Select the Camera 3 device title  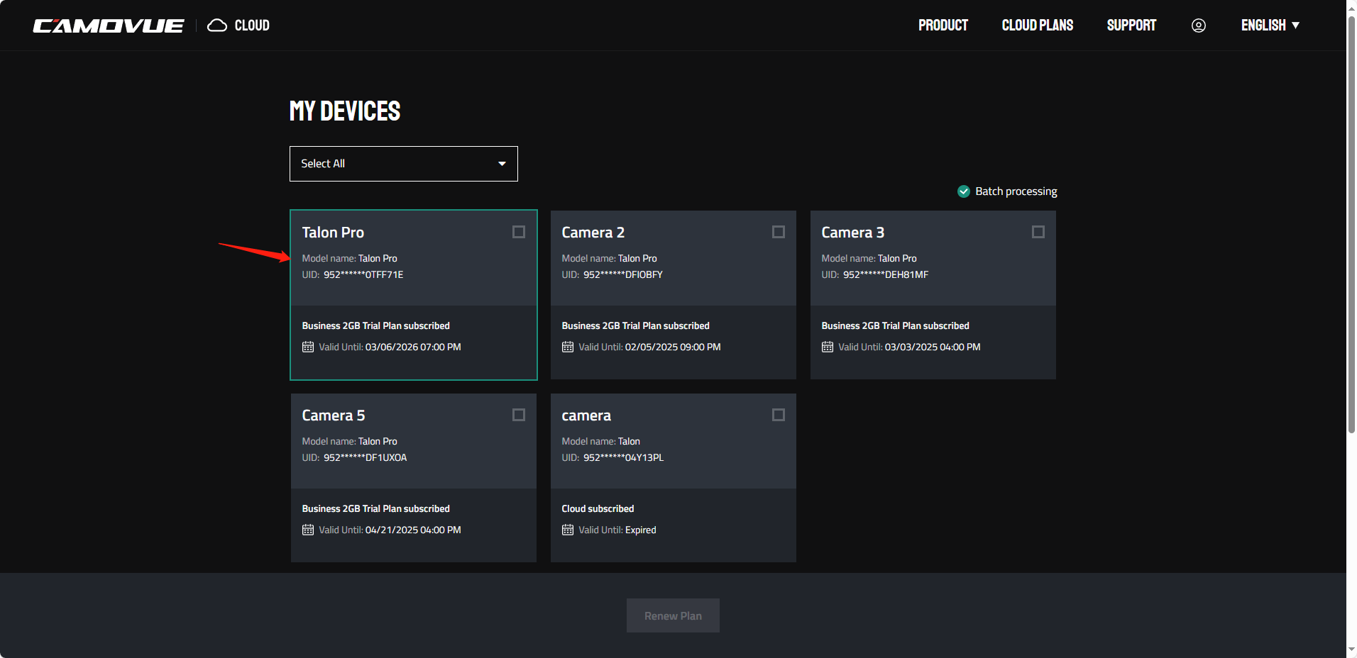[x=853, y=233]
